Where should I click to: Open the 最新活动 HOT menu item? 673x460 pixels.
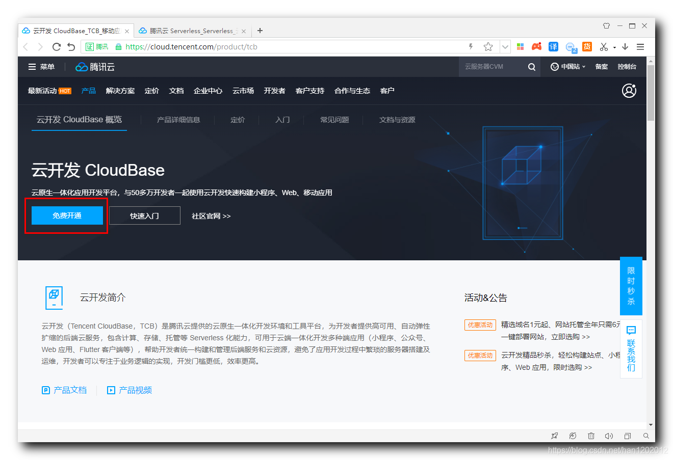(49, 91)
